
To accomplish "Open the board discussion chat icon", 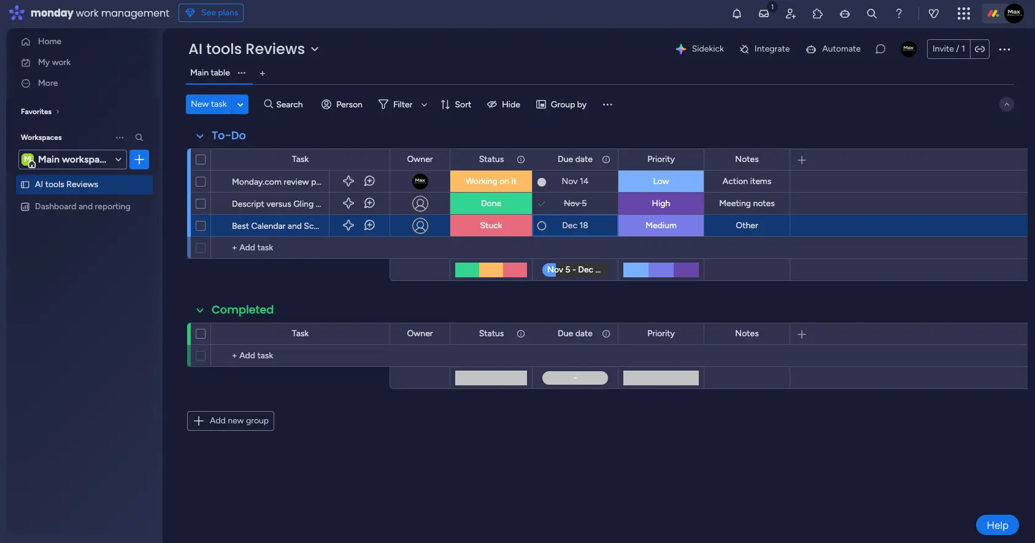I will pyautogui.click(x=880, y=49).
